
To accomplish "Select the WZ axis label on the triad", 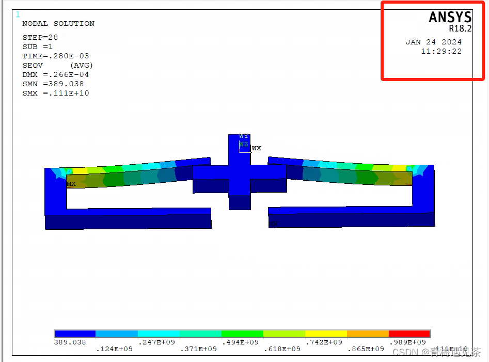I will tap(244, 144).
